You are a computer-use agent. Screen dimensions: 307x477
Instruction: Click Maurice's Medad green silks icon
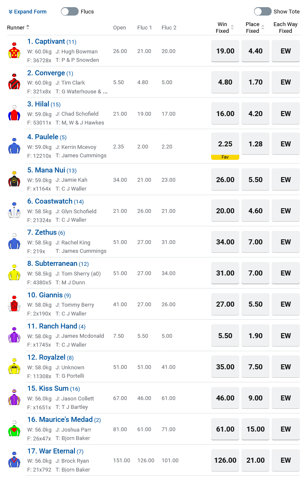click(x=14, y=429)
